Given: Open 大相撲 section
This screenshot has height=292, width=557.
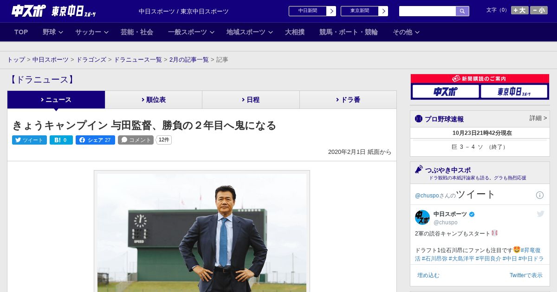Looking at the screenshot, I should [x=295, y=32].
